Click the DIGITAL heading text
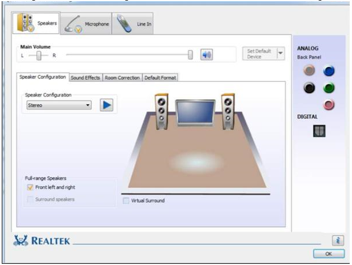 [307, 116]
